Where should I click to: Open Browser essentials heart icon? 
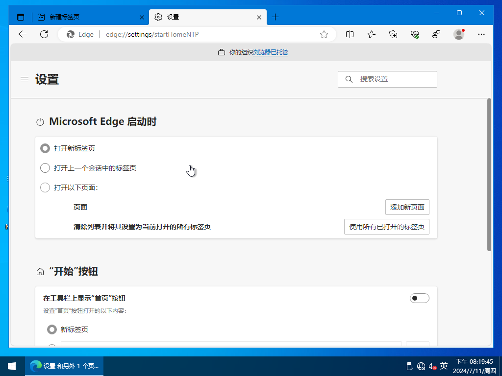(x=415, y=34)
